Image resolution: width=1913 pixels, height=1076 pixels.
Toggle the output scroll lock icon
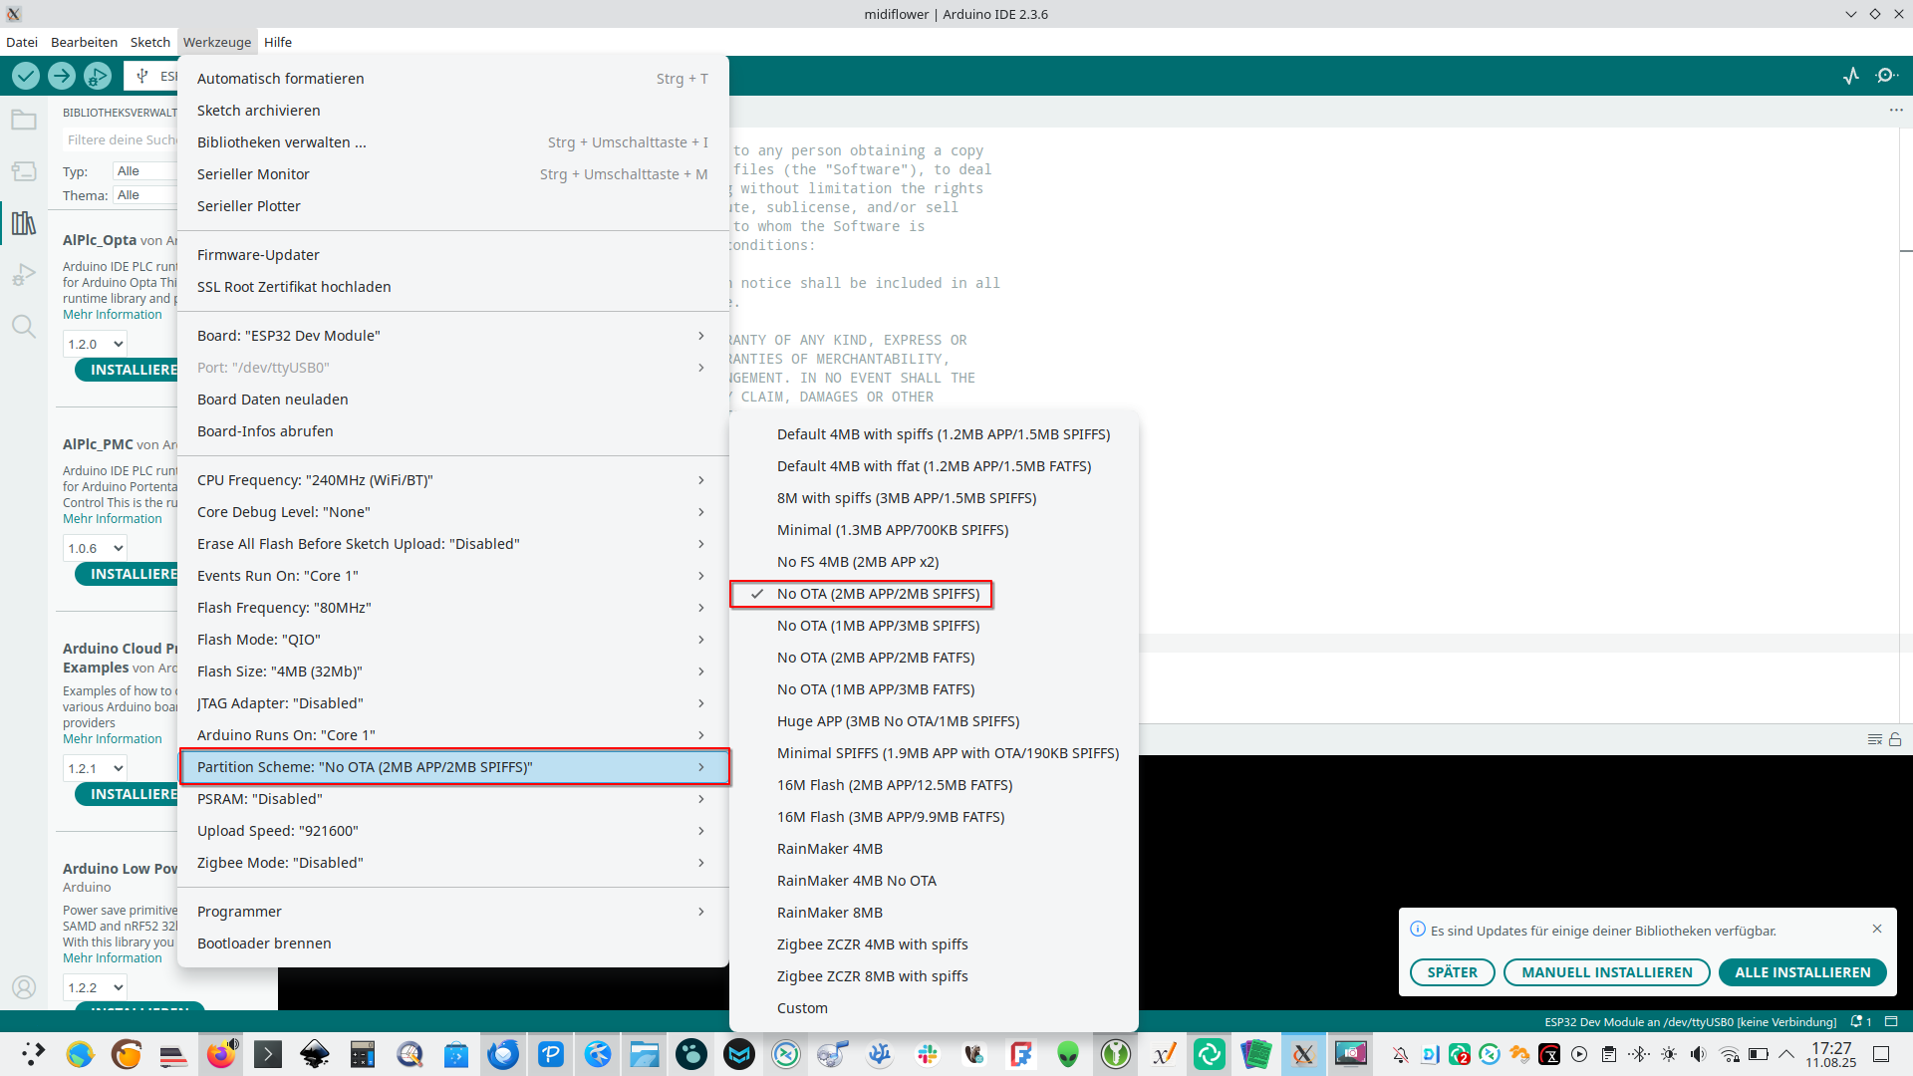(x=1895, y=739)
